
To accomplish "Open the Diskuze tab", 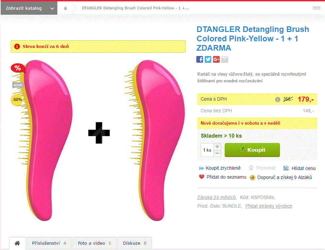I will (x=135, y=243).
